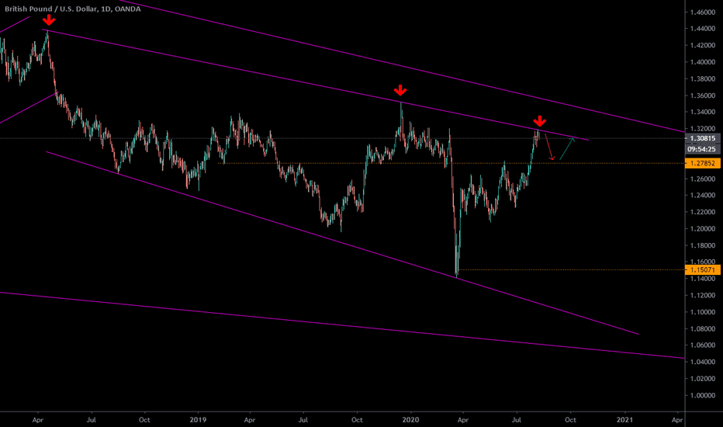Click the 1.46000 price axis label
Image resolution: width=723 pixels, height=427 pixels.
pyautogui.click(x=703, y=12)
